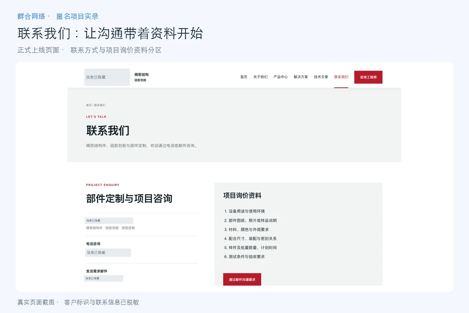Open the 首页 navigation item
469x313 pixels.
(243, 77)
